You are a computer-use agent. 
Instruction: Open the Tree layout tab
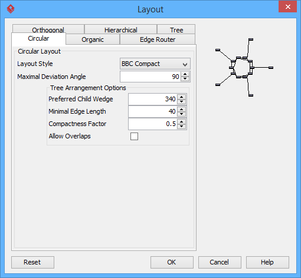176,29
